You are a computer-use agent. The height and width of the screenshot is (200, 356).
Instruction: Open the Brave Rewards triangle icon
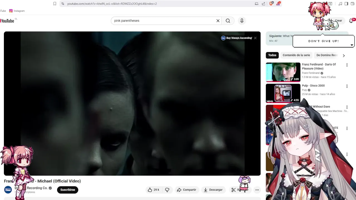coord(278,4)
